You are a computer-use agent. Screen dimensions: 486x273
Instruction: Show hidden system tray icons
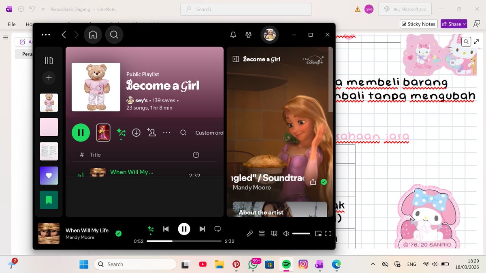(x=373, y=264)
